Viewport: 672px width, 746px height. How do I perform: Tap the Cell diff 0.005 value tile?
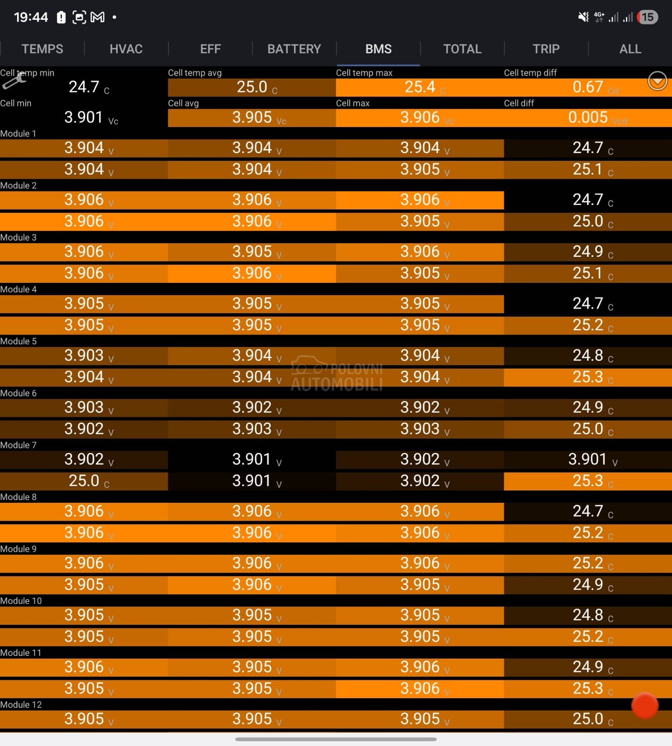587,117
